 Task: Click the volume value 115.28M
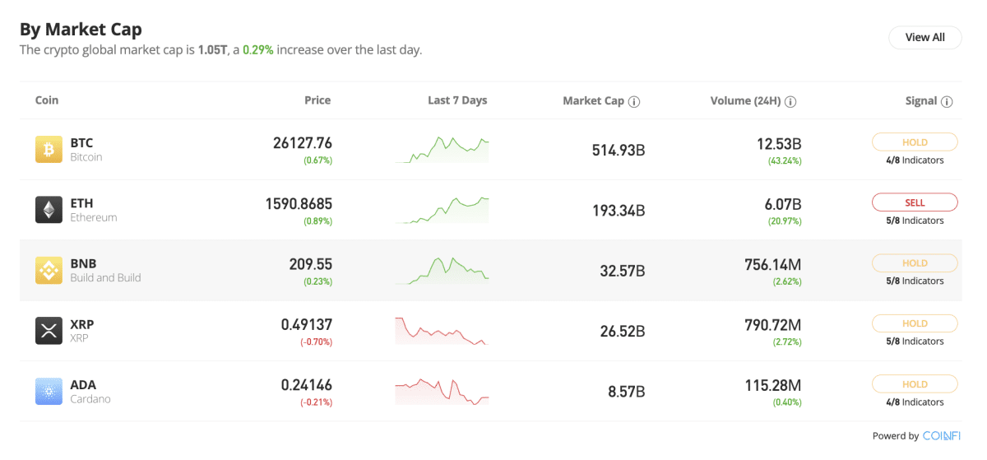pos(772,385)
